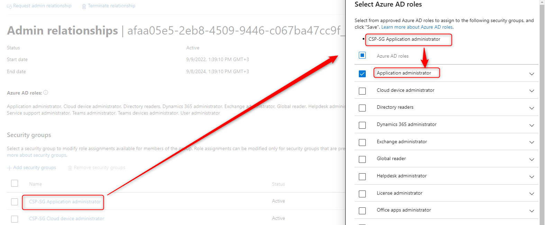Open the CSP-SG Cloud device administrator group link
The height and width of the screenshot is (225, 545).
coord(66,218)
